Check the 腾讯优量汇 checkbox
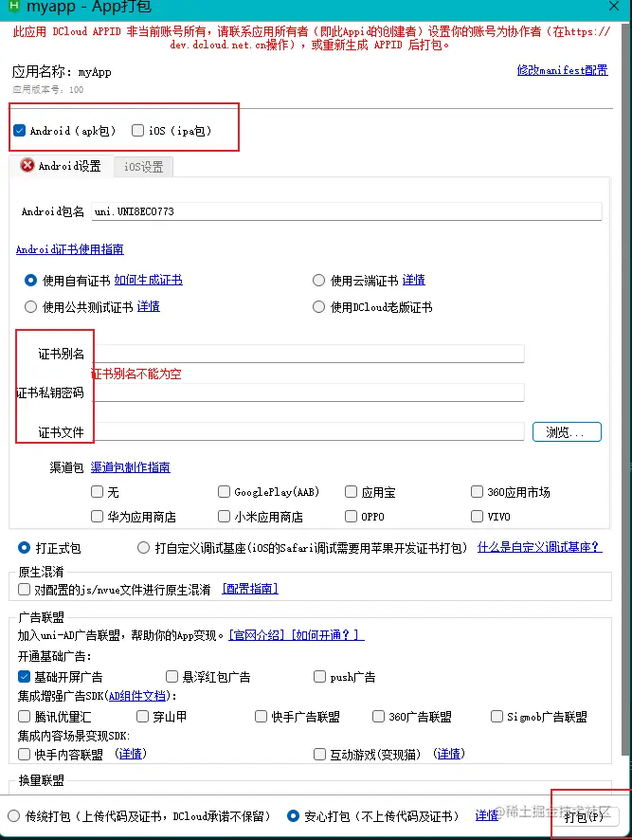This screenshot has width=632, height=840. point(24,716)
